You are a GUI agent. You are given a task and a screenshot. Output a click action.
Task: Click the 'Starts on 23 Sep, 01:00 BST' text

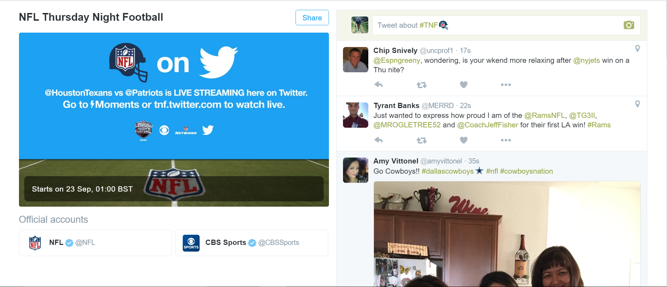pos(82,189)
